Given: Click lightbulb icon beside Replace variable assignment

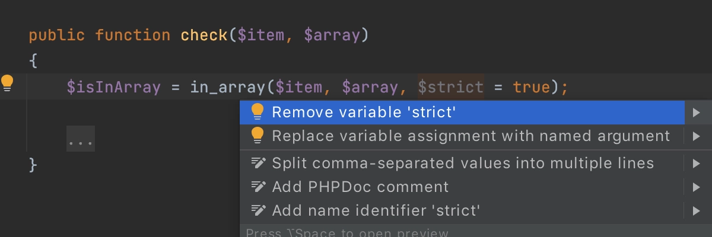Looking at the screenshot, I should pyautogui.click(x=257, y=136).
